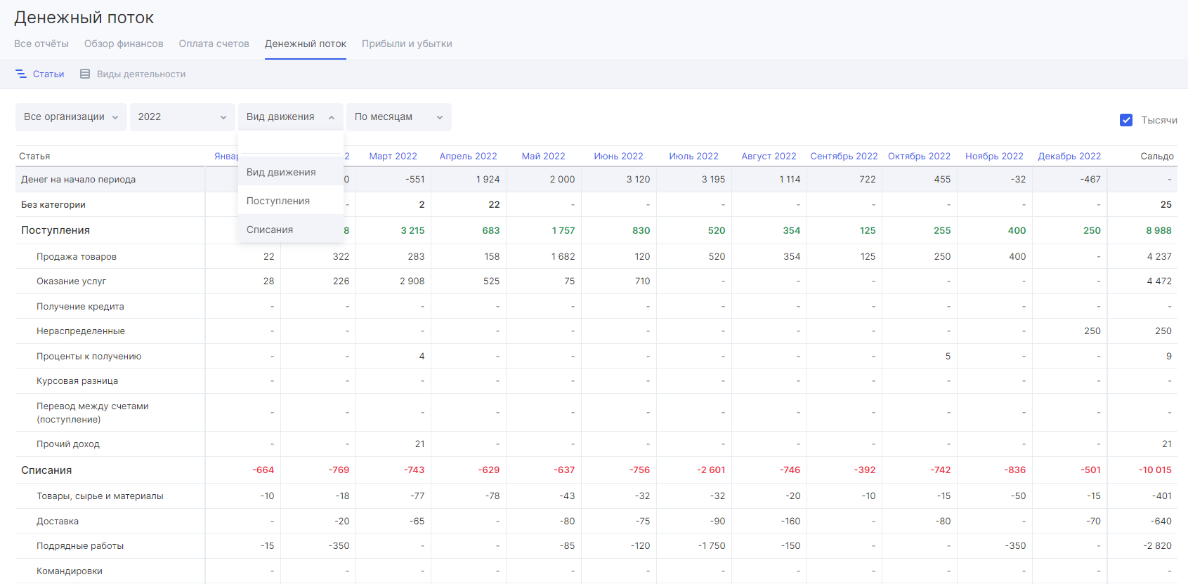Open the Октябрь 2022 column header
Screen dimensions: 1188x584
pyautogui.click(x=920, y=156)
